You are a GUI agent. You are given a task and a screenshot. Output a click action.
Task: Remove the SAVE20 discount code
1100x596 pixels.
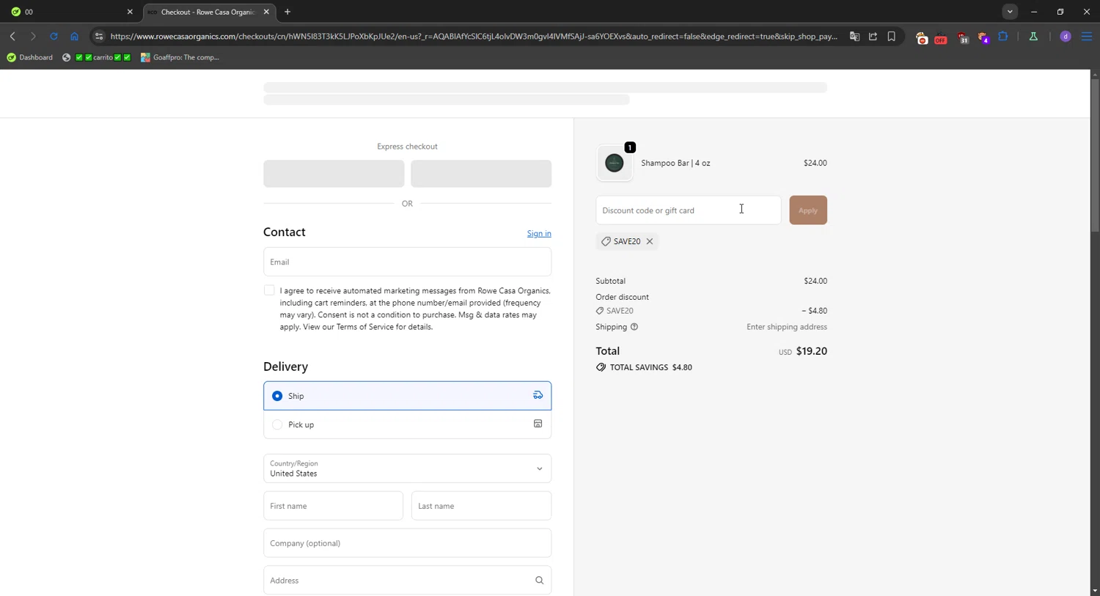click(650, 241)
